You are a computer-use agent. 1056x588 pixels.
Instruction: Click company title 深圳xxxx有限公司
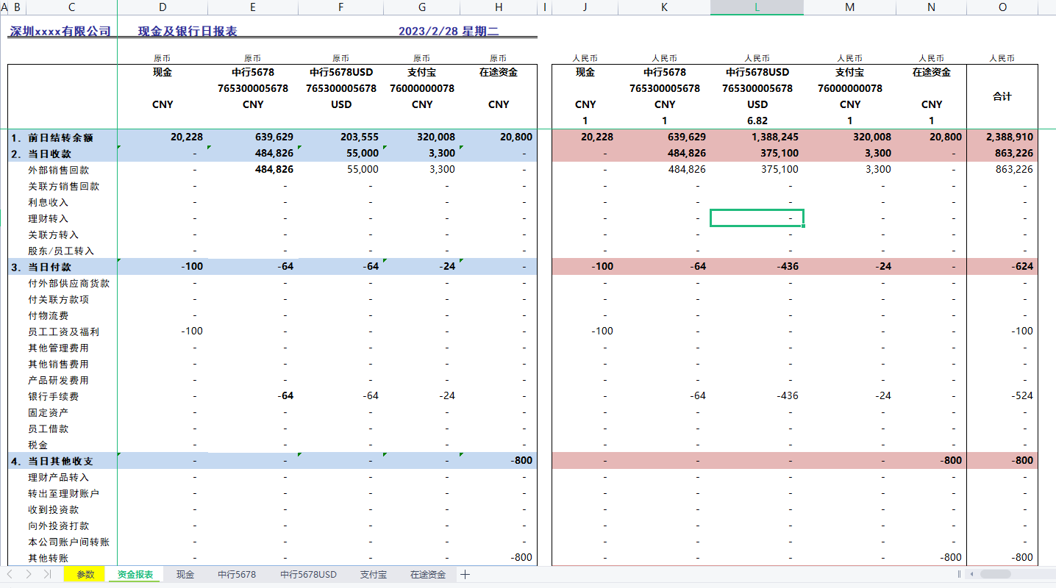pyautogui.click(x=60, y=32)
